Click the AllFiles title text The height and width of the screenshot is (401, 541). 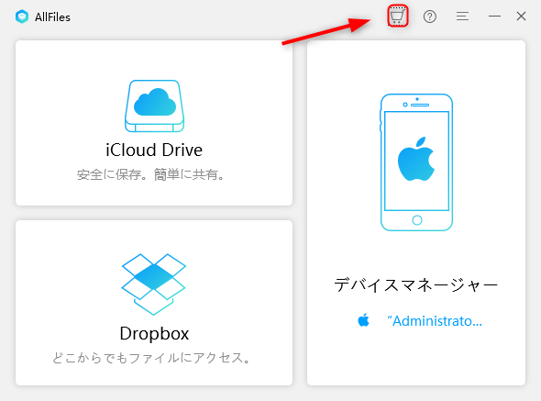52,17
